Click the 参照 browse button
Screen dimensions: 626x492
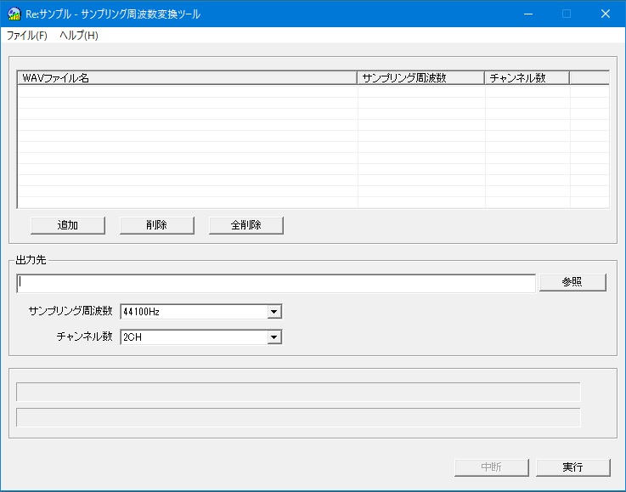coord(572,283)
